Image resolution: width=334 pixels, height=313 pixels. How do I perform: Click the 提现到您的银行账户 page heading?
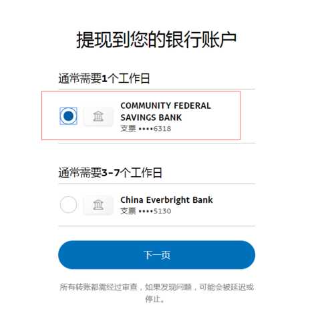(x=156, y=40)
